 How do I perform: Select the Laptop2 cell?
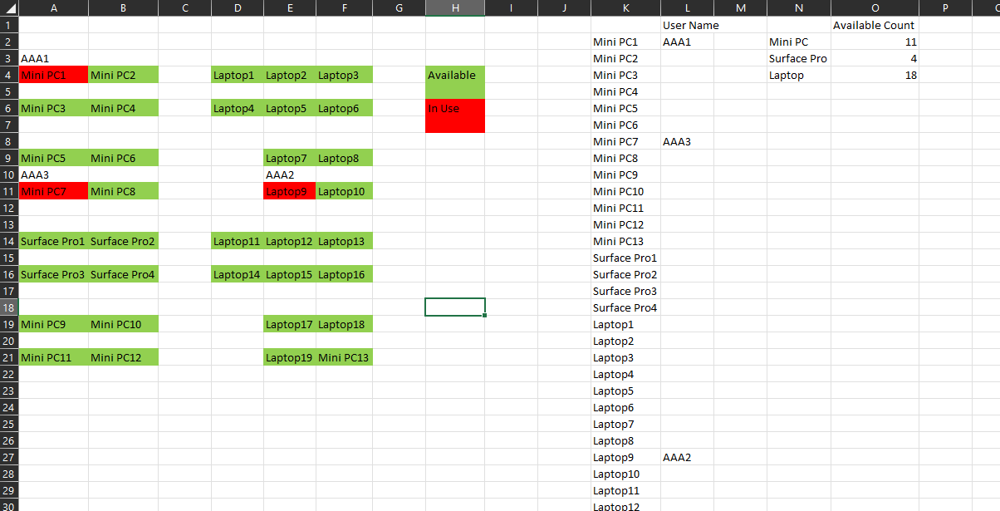tap(290, 75)
